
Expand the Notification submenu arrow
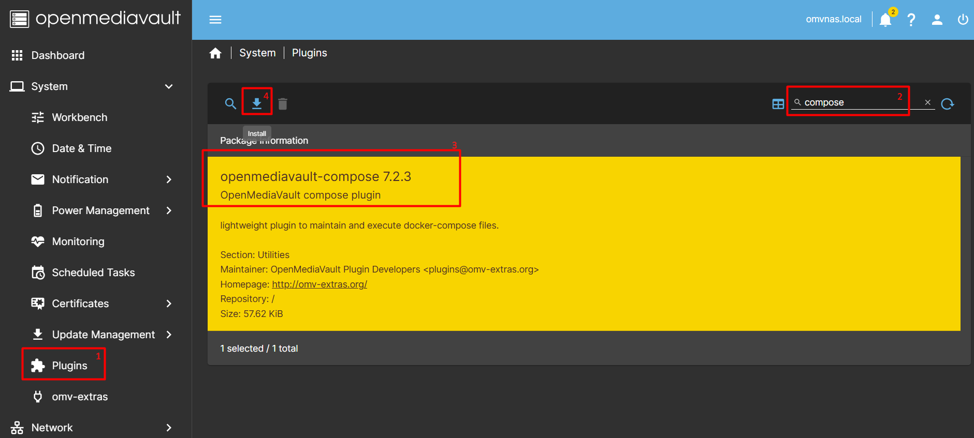[169, 179]
